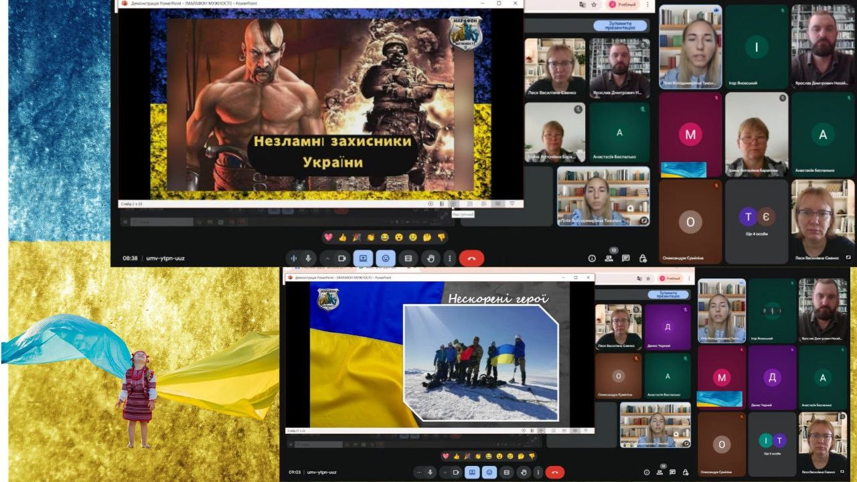Open chat panel in the 08:38 meeting
The height and width of the screenshot is (482, 857).
[625, 258]
